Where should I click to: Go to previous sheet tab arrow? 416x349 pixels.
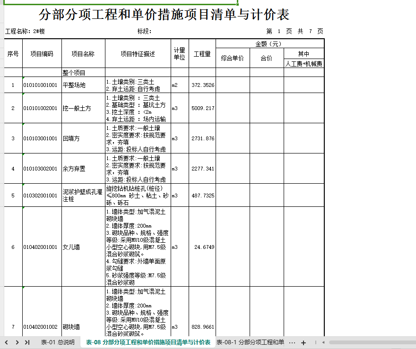(x=7, y=342)
